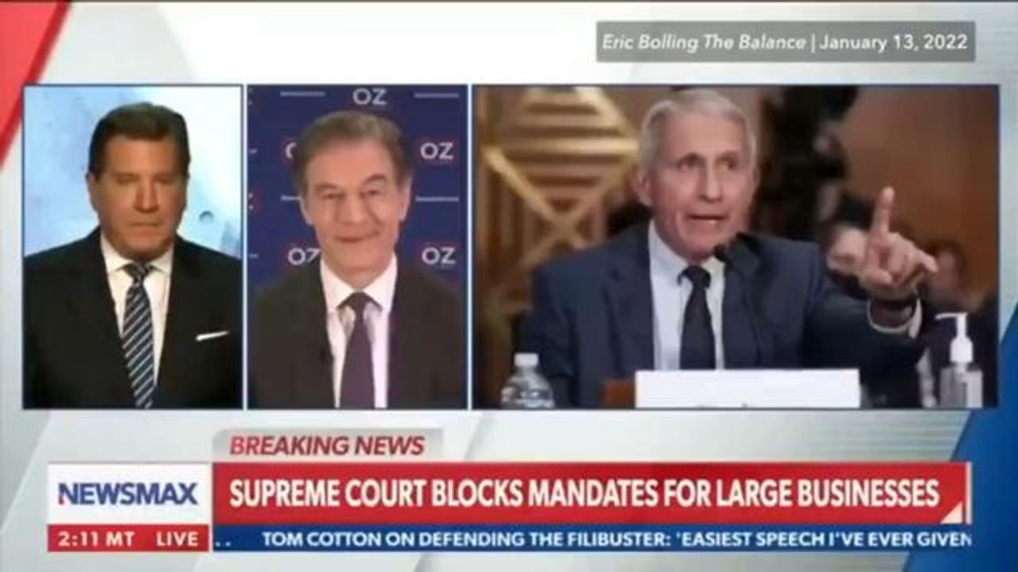1018x572 pixels.
Task: Click the Eric Bolling The Balance caption
Action: coord(703,42)
